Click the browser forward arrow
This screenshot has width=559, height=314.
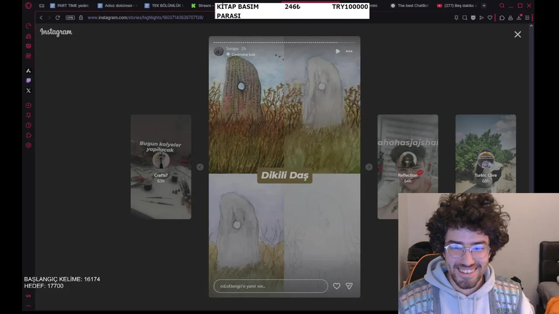(49, 17)
